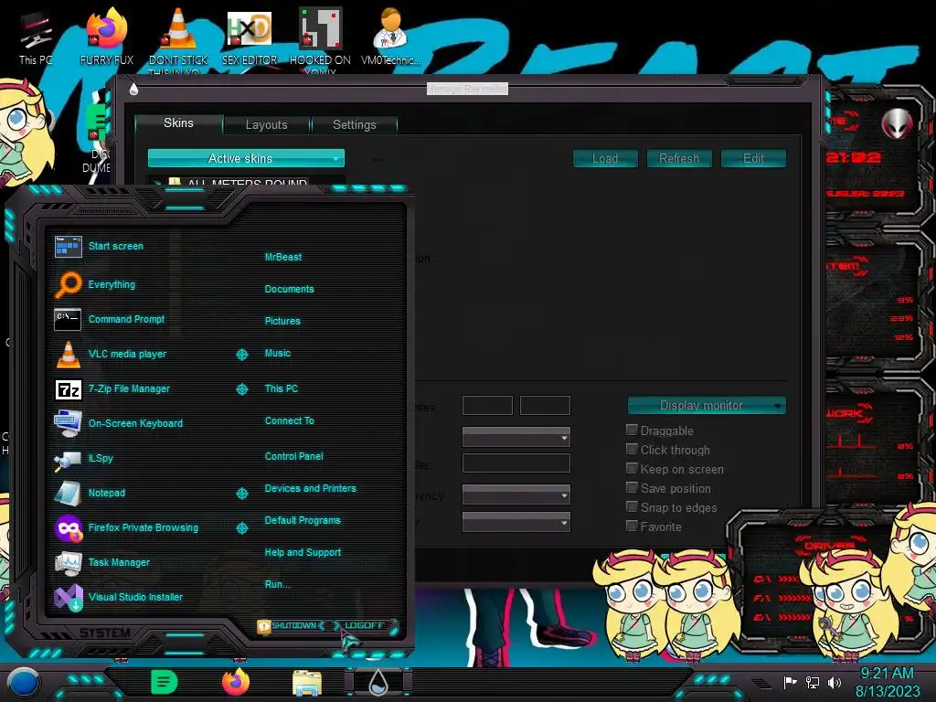
Task: Click the Start orb on taskbar
Action: click(24, 682)
